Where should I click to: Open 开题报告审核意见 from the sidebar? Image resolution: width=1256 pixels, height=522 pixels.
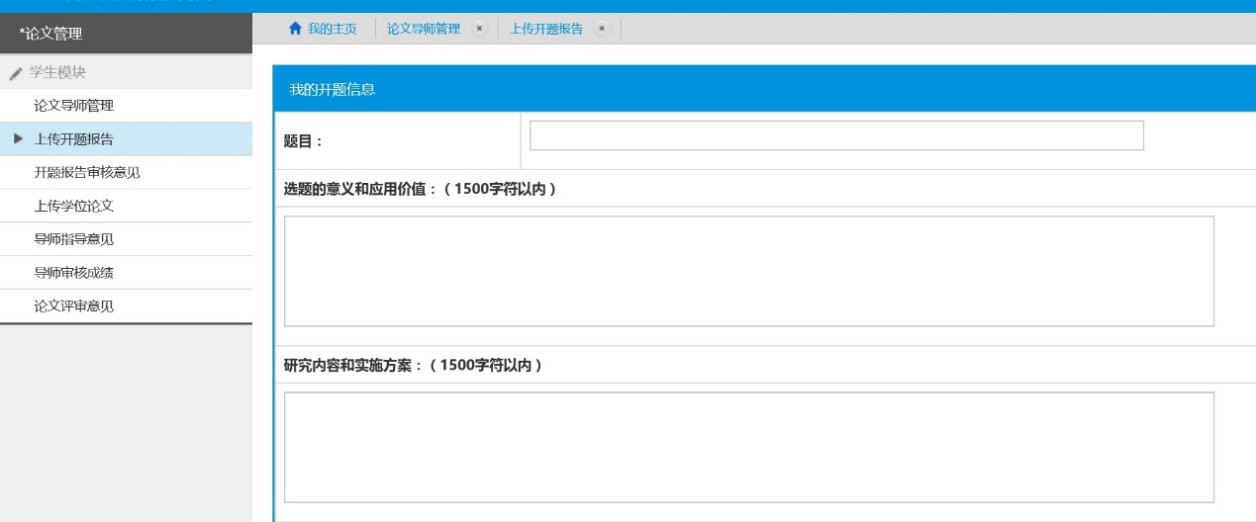(87, 172)
